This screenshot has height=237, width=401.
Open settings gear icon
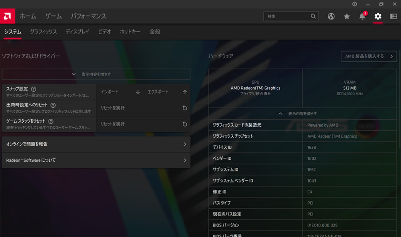[x=378, y=17]
